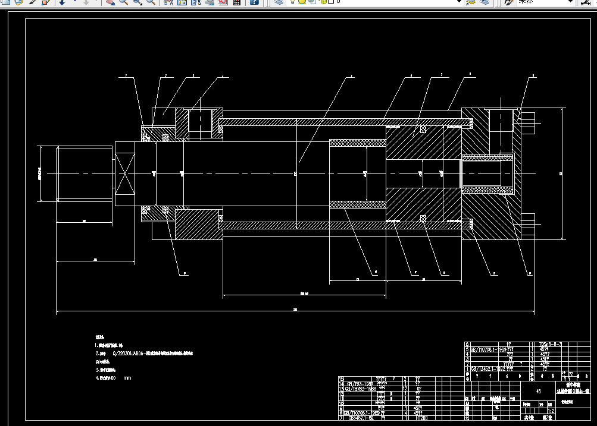Click HT200 material cell in row 7
Image resolution: width=597 pixels, height=426 pixels.
coord(421,418)
